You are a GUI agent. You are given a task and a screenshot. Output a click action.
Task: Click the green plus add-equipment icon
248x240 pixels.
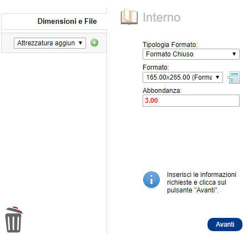(x=94, y=43)
